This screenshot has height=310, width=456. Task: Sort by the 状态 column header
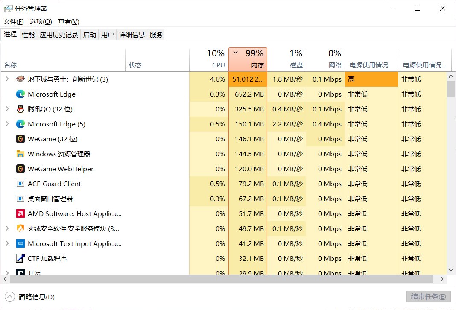click(x=157, y=60)
